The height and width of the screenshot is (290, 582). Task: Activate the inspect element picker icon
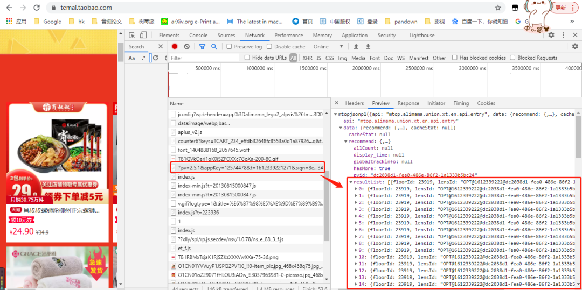pyautogui.click(x=132, y=35)
